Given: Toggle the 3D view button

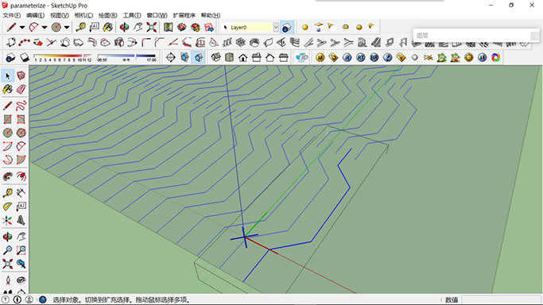Looking at the screenshot, I should click(x=301, y=57).
